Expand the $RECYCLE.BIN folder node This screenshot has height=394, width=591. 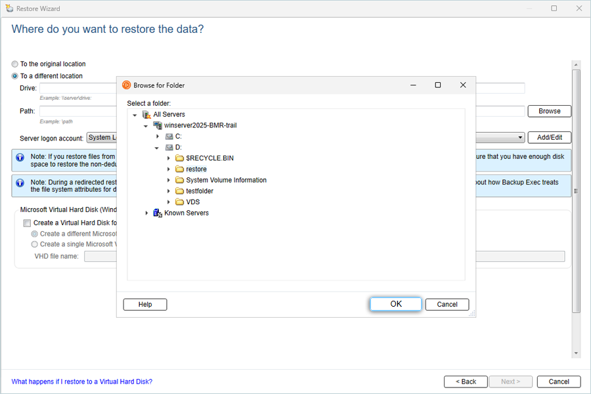(x=169, y=158)
